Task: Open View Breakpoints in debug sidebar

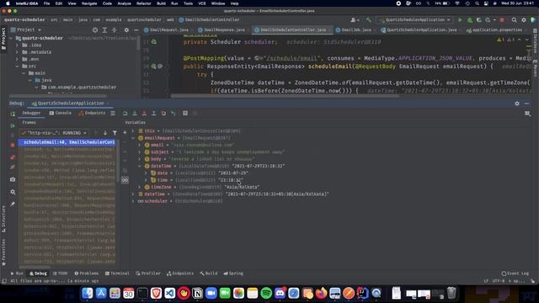Action: (x=13, y=157)
